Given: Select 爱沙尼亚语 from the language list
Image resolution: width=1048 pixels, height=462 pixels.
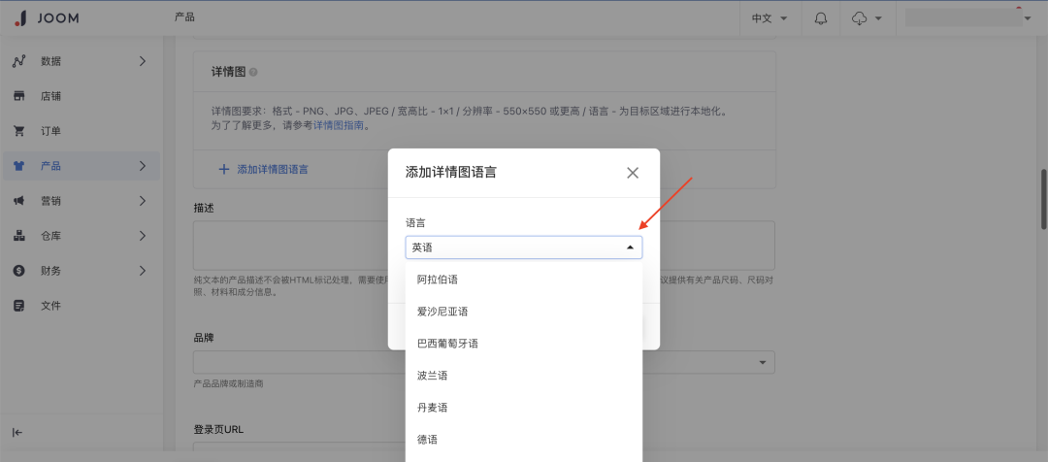Looking at the screenshot, I should pyautogui.click(x=523, y=312).
